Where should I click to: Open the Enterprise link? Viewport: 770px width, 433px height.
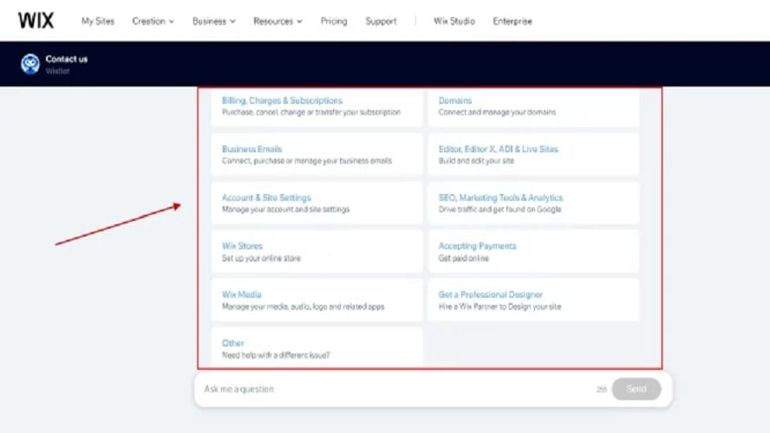pyautogui.click(x=512, y=21)
